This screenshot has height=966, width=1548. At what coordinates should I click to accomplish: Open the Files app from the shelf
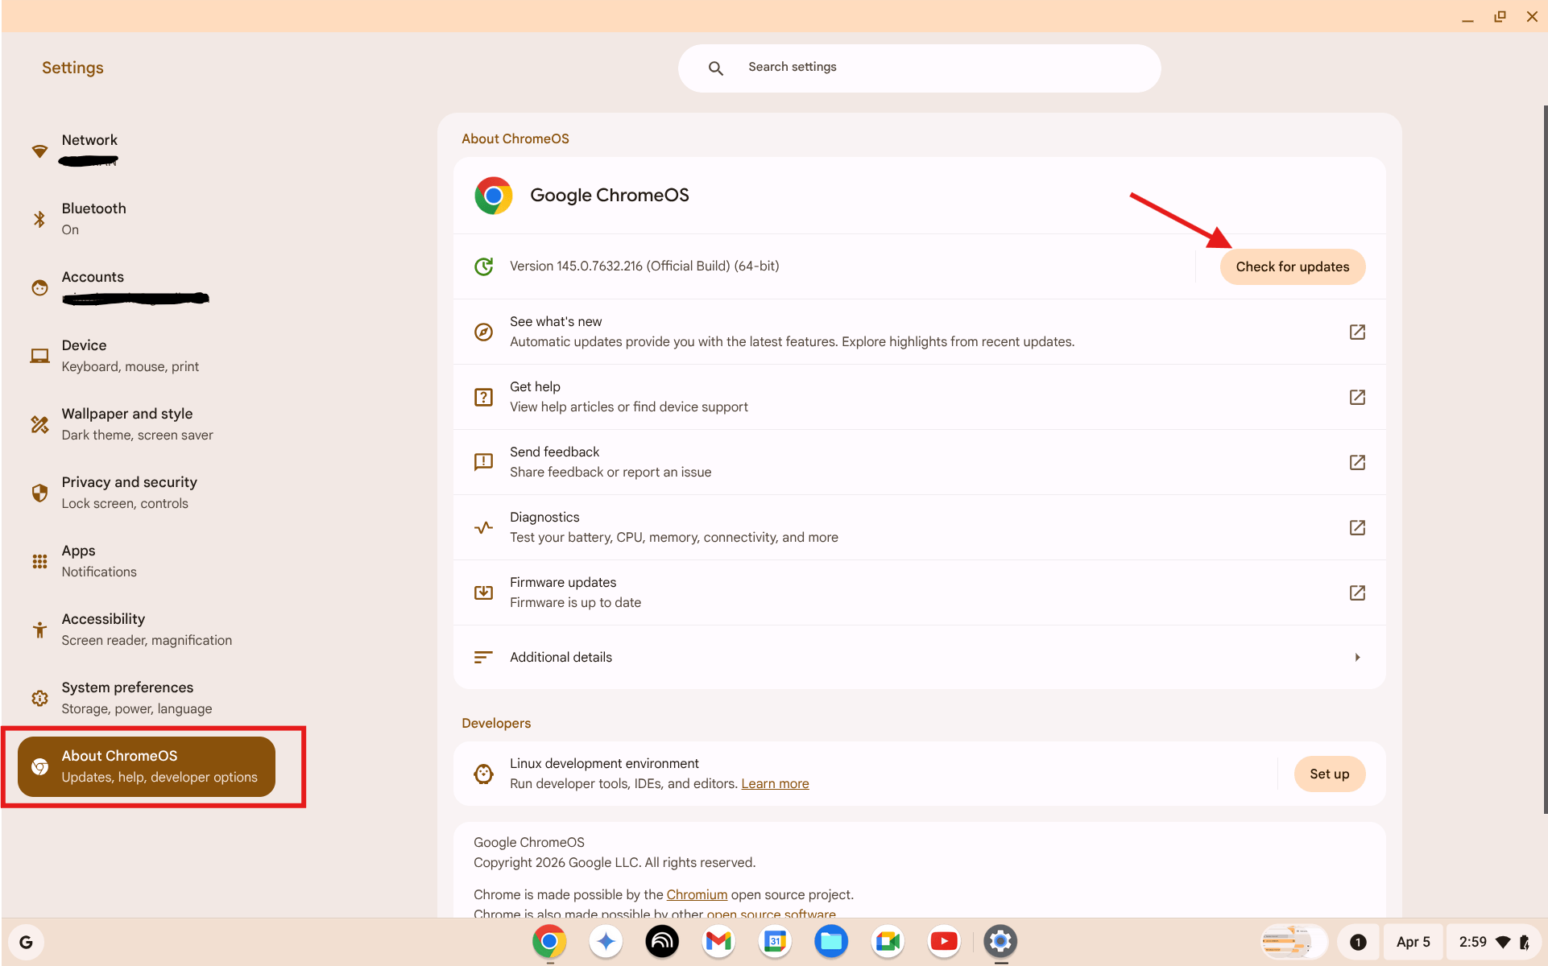[x=830, y=941]
